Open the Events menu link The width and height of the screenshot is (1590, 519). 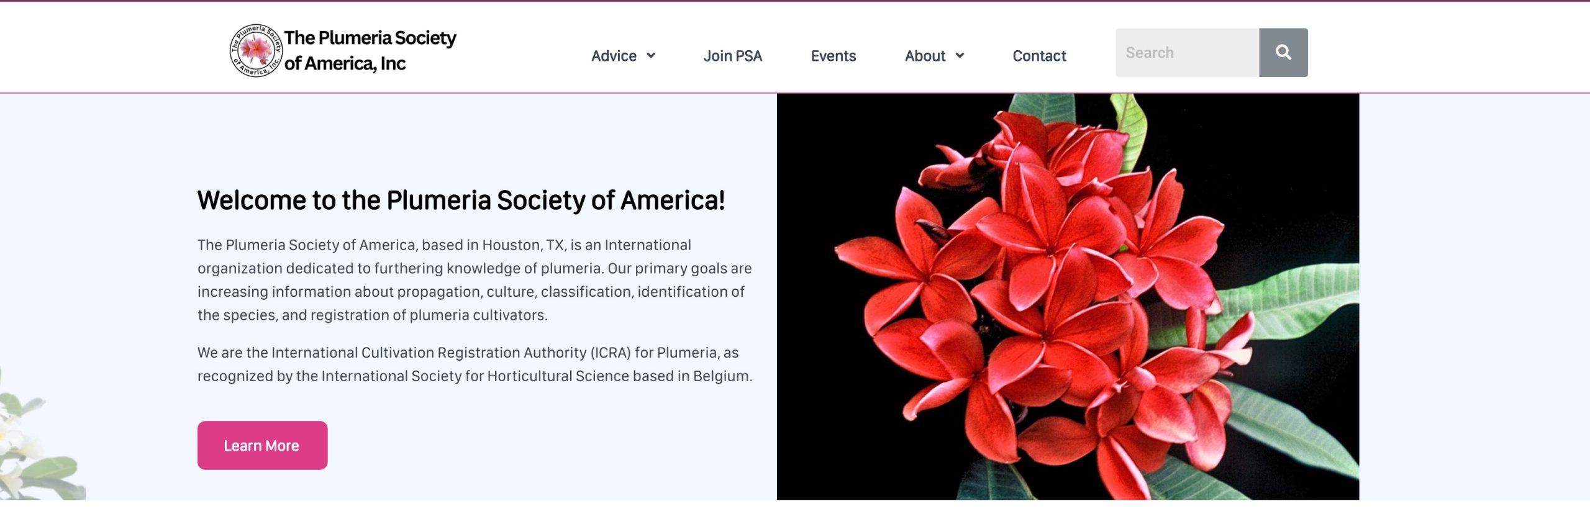click(834, 56)
